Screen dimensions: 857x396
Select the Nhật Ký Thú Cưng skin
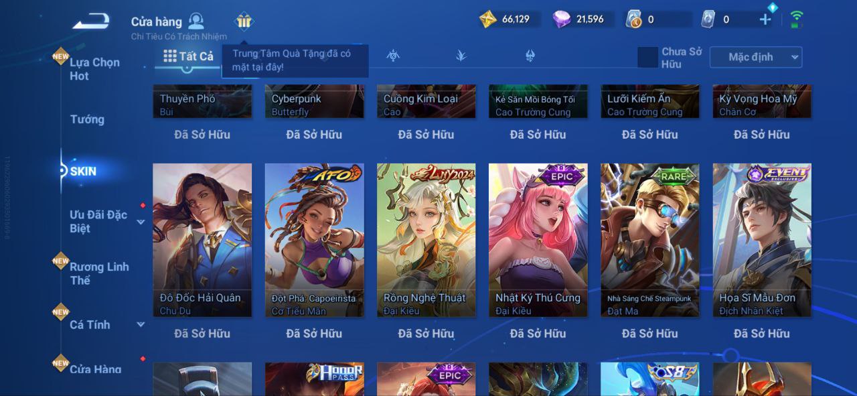[538, 240]
